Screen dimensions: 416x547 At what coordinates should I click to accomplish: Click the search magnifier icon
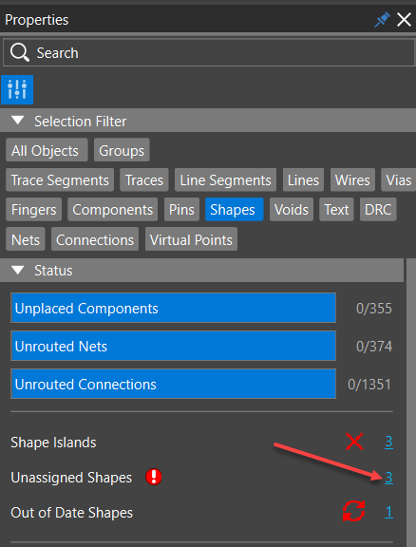[20, 52]
